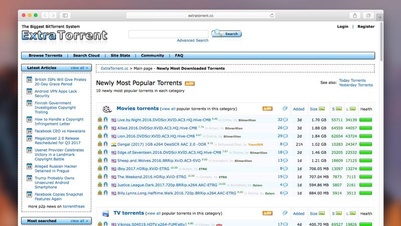
Task: Download torrent icon for Live.by.Night row
Action: tap(100, 120)
